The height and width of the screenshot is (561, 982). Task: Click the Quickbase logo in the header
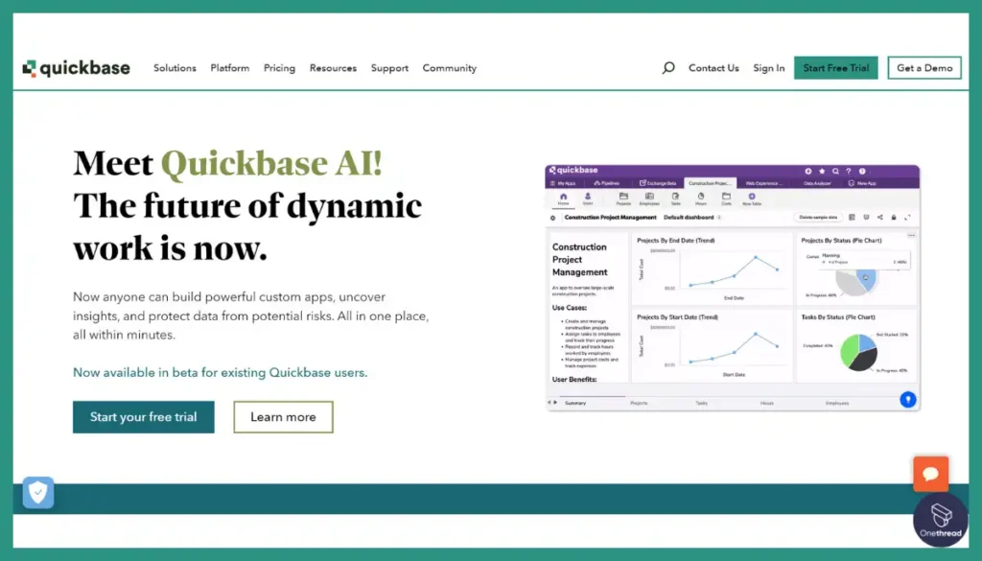(x=77, y=68)
